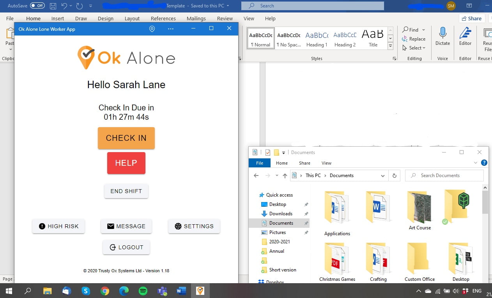This screenshot has height=298, width=492.
Task: Select the Art Course folder
Action: tap(420, 211)
